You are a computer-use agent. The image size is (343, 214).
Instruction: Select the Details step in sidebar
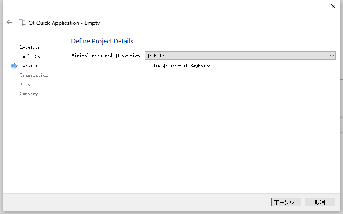[x=29, y=66]
